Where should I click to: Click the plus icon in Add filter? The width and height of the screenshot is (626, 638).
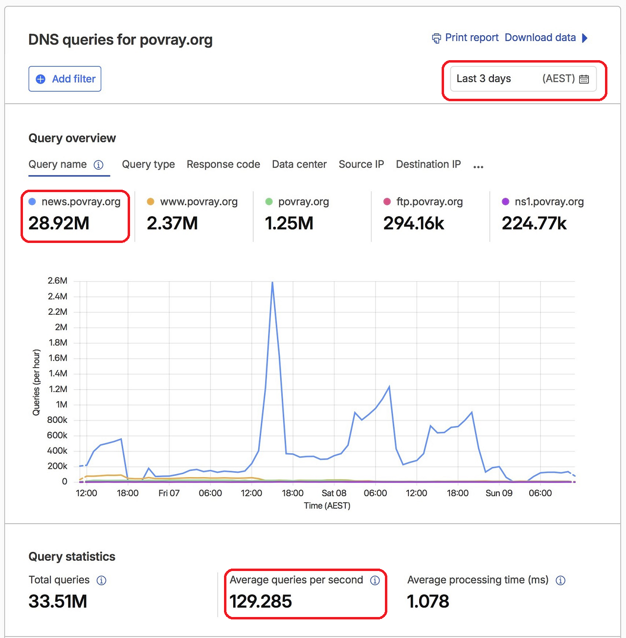41,79
